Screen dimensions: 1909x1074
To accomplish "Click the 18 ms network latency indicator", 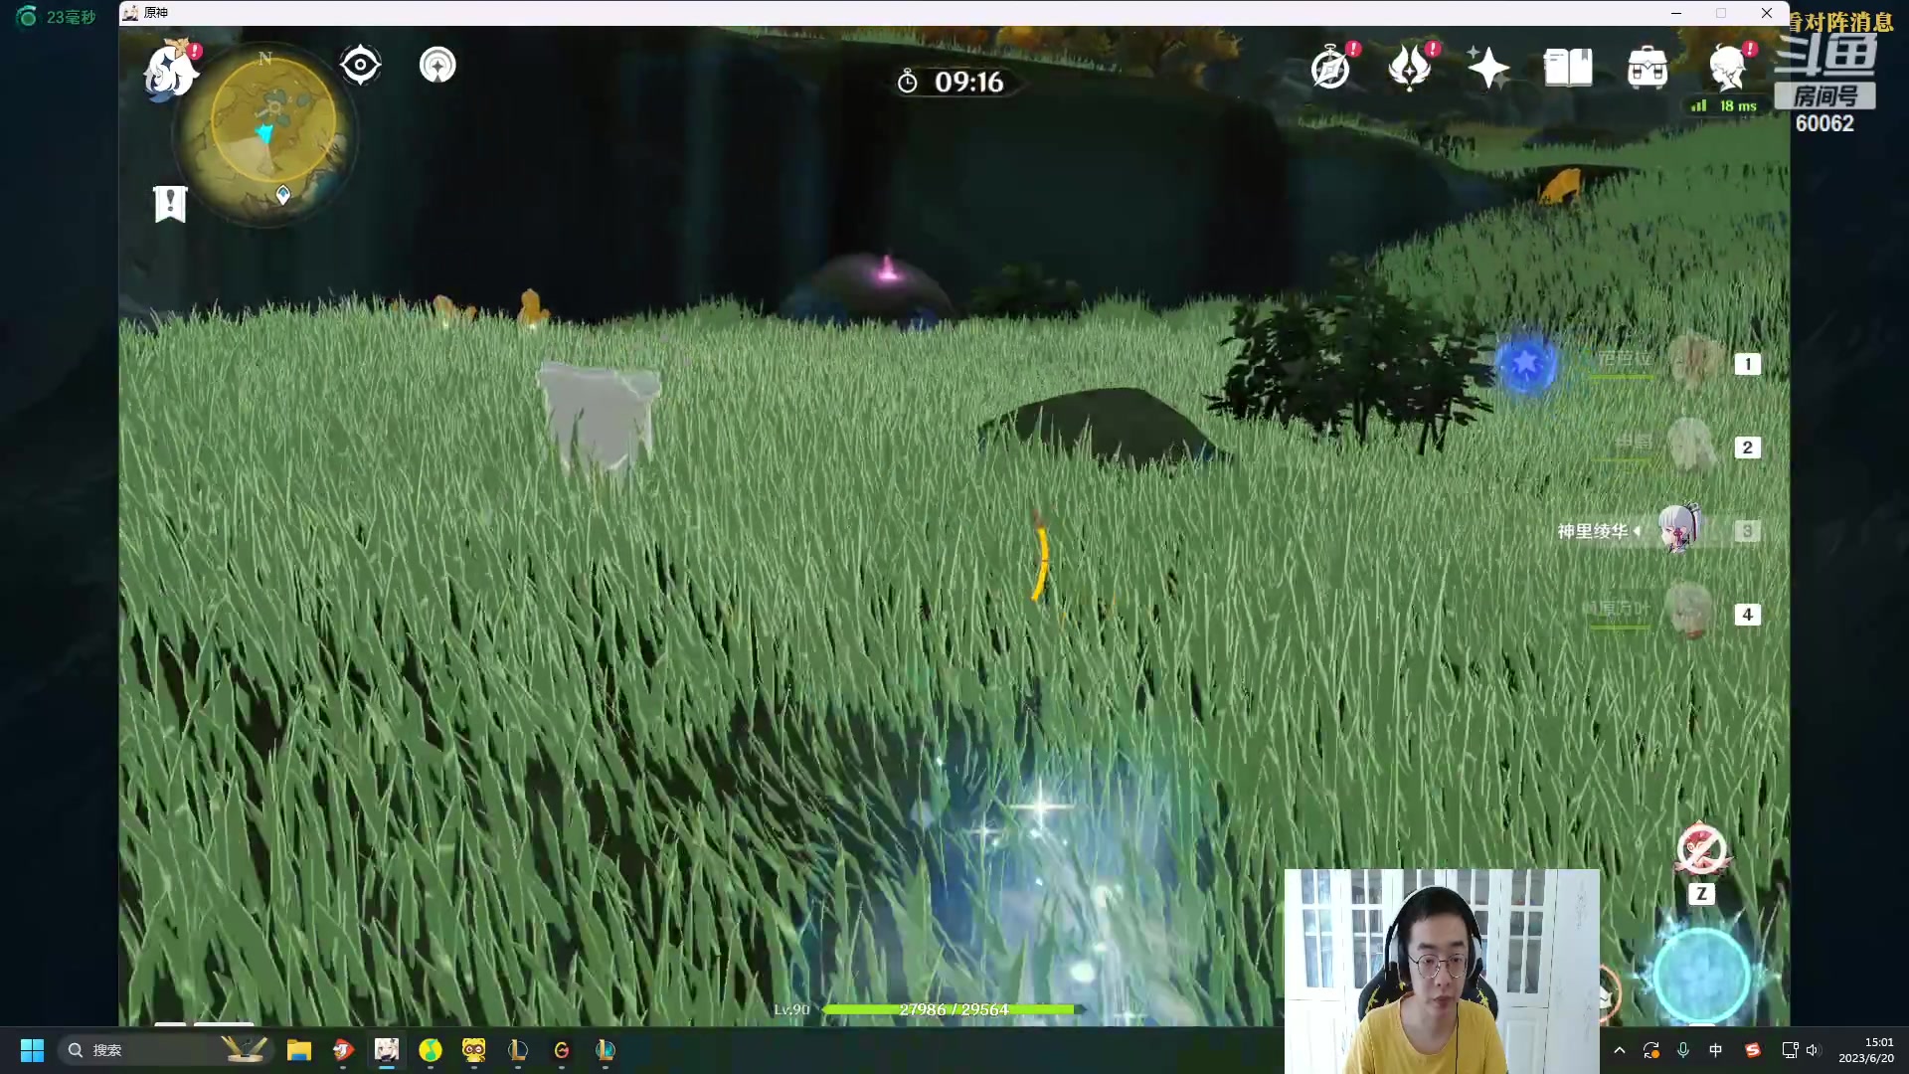I will click(1724, 105).
